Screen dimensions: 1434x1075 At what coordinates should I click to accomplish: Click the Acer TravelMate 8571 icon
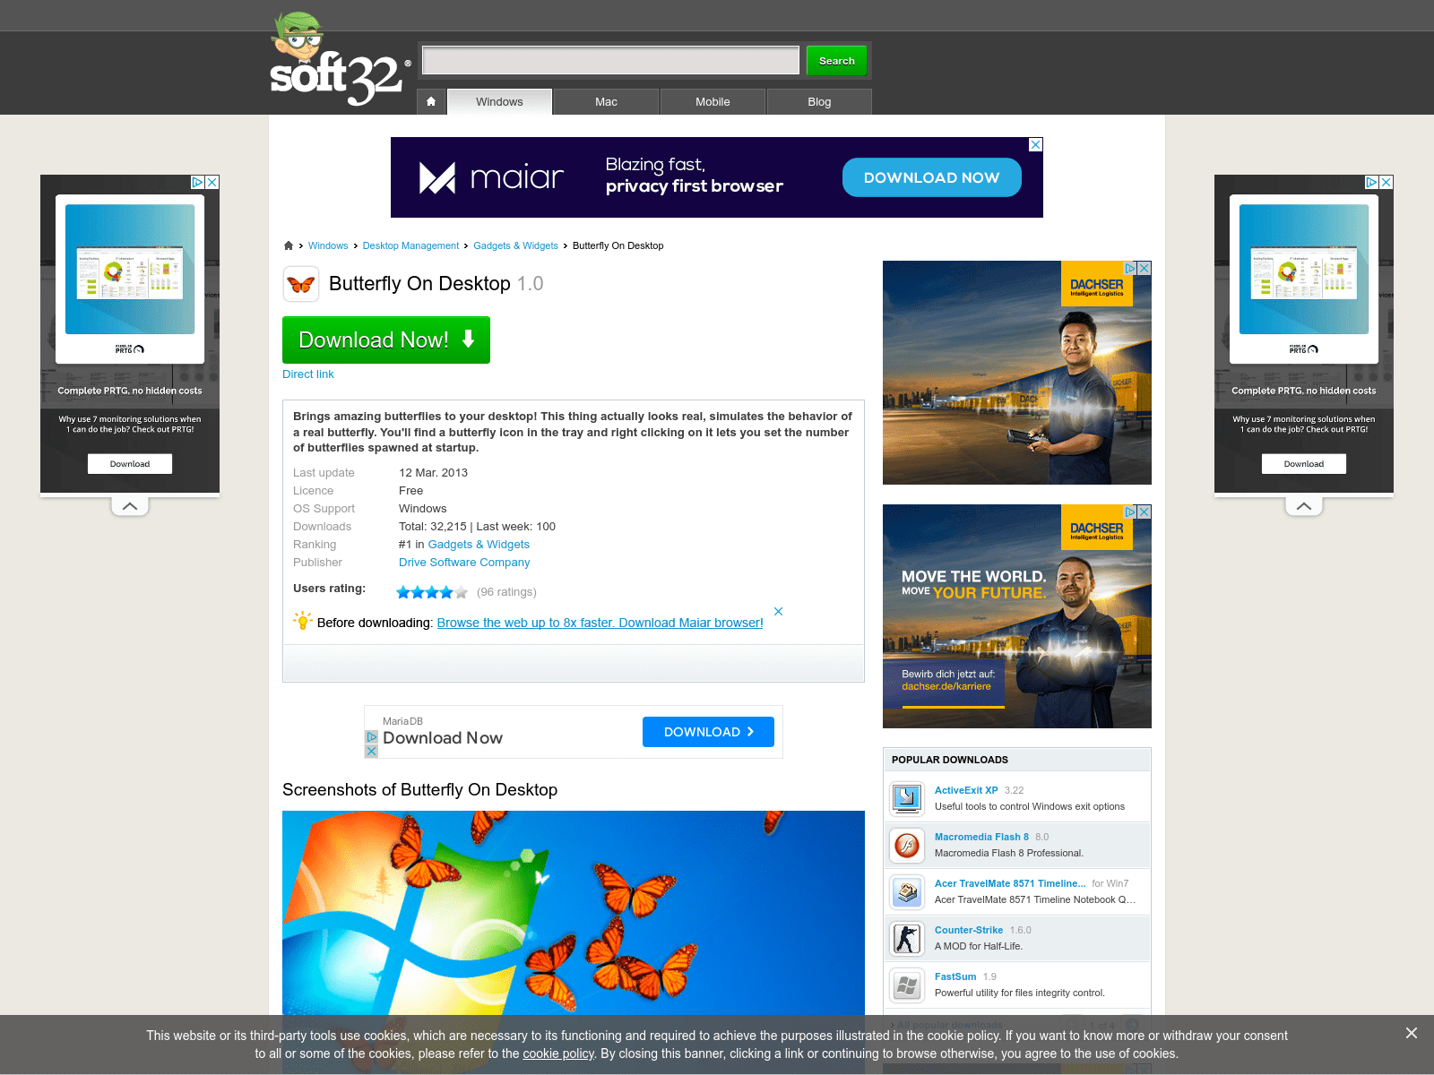click(x=907, y=891)
